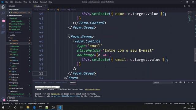
Task: Collapse the PROJETOGRAVACAO folder section
Action: point(19,16)
